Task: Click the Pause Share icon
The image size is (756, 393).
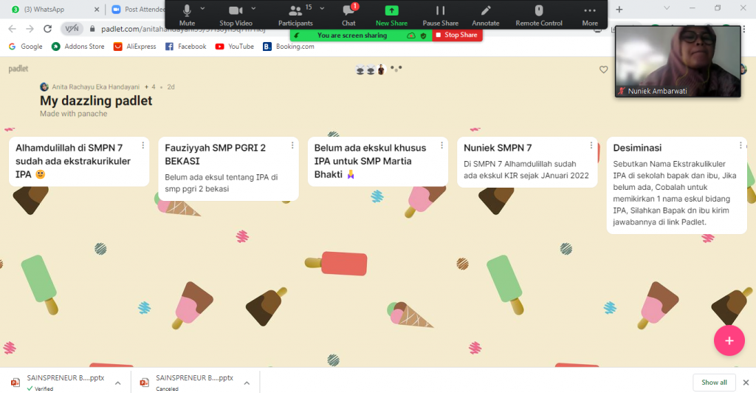Action: [440, 10]
